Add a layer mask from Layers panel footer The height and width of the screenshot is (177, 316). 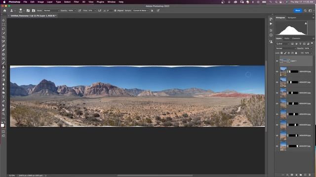[x=292, y=175]
